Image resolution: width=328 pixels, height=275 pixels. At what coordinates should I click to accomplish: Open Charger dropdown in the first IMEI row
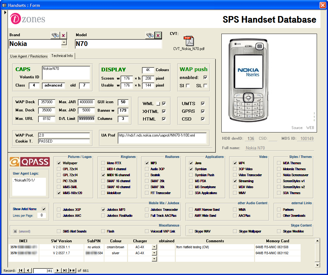154,247
